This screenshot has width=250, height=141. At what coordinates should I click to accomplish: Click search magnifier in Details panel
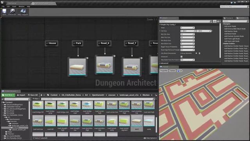pos(211,22)
